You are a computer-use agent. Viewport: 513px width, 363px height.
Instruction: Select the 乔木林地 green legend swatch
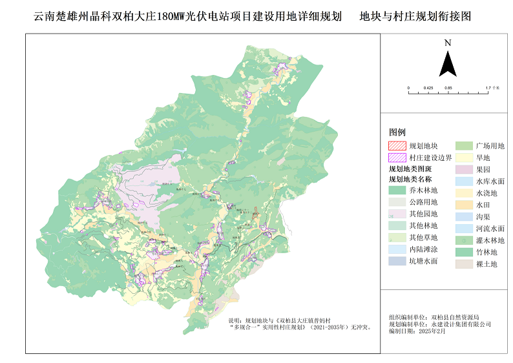397,191
